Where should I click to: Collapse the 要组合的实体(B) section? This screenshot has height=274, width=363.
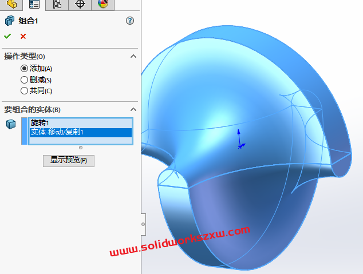point(133,109)
